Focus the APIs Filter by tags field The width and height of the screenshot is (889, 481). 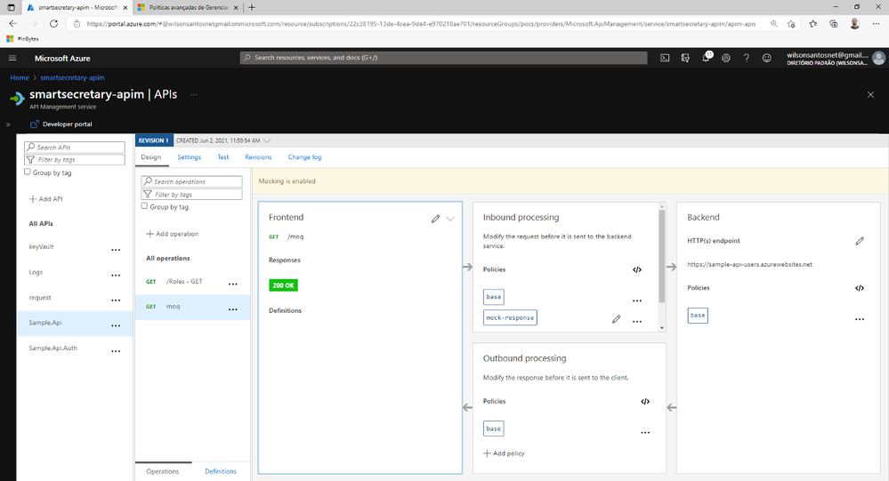(x=74, y=160)
